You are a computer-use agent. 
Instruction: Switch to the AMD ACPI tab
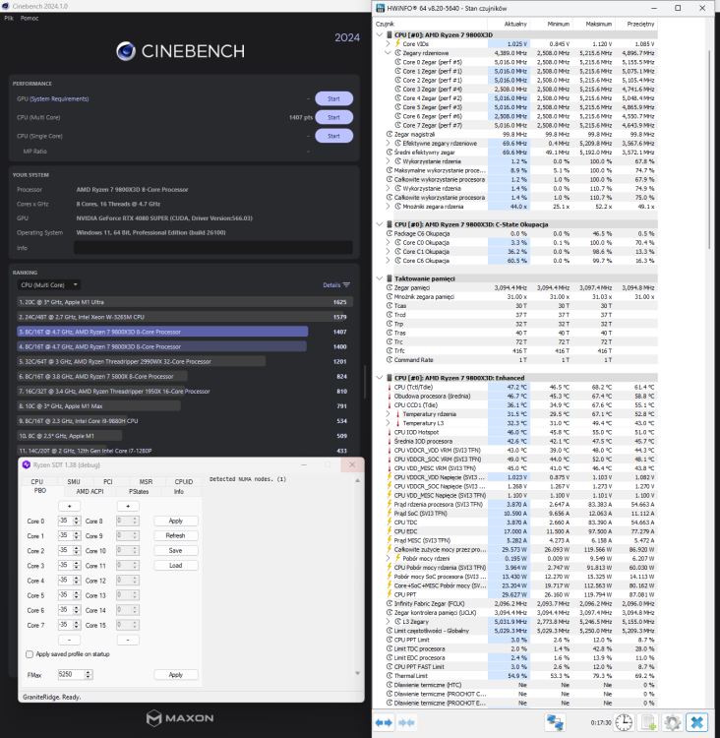point(90,490)
